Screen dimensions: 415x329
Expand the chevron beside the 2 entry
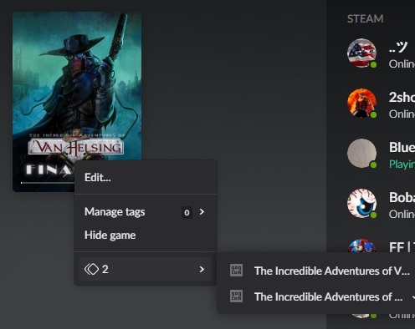[x=202, y=269]
